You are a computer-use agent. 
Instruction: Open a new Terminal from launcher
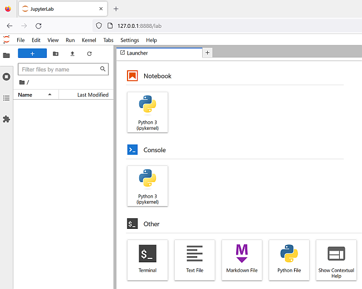click(x=148, y=260)
